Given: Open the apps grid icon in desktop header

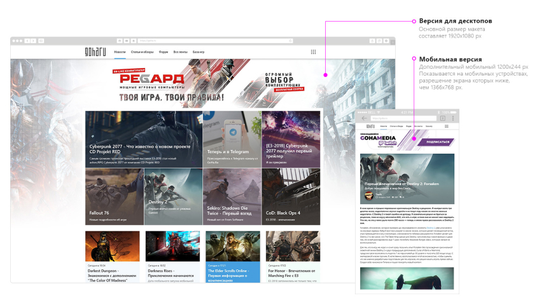Looking at the screenshot, I should [313, 52].
